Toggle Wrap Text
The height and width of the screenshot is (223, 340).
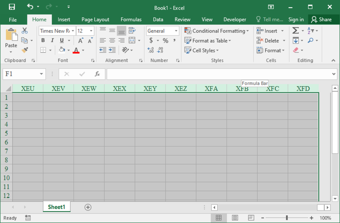click(132, 31)
